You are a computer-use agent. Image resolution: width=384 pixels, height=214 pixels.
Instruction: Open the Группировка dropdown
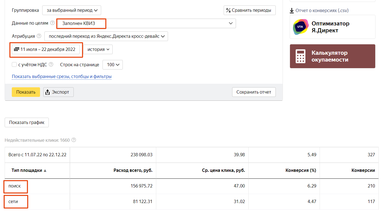click(x=72, y=10)
